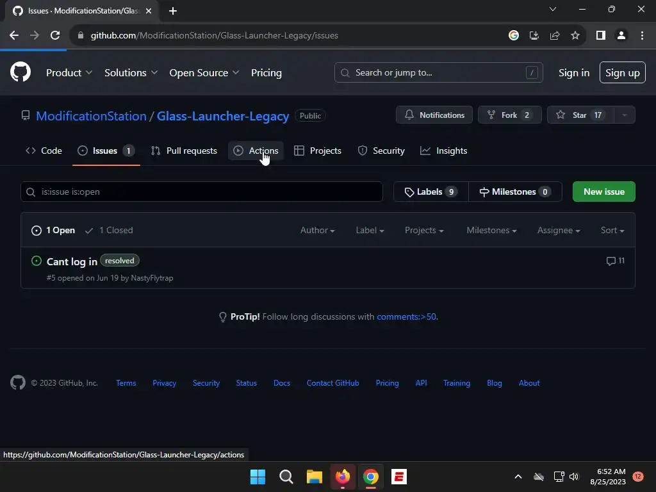Open the Sort dropdown
656x492 pixels.
point(612,230)
